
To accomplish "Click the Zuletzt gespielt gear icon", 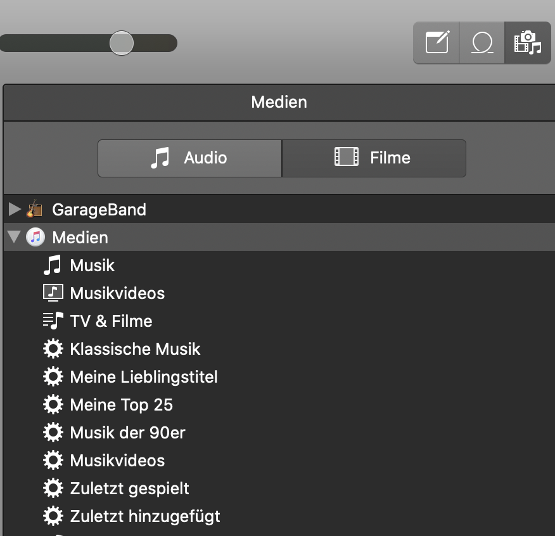I will coord(53,488).
